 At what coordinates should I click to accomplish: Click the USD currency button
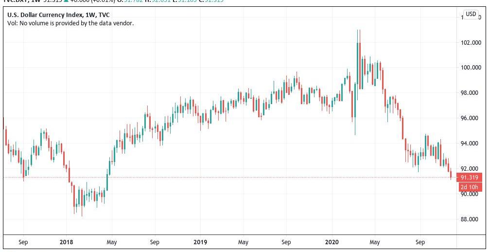471,14
